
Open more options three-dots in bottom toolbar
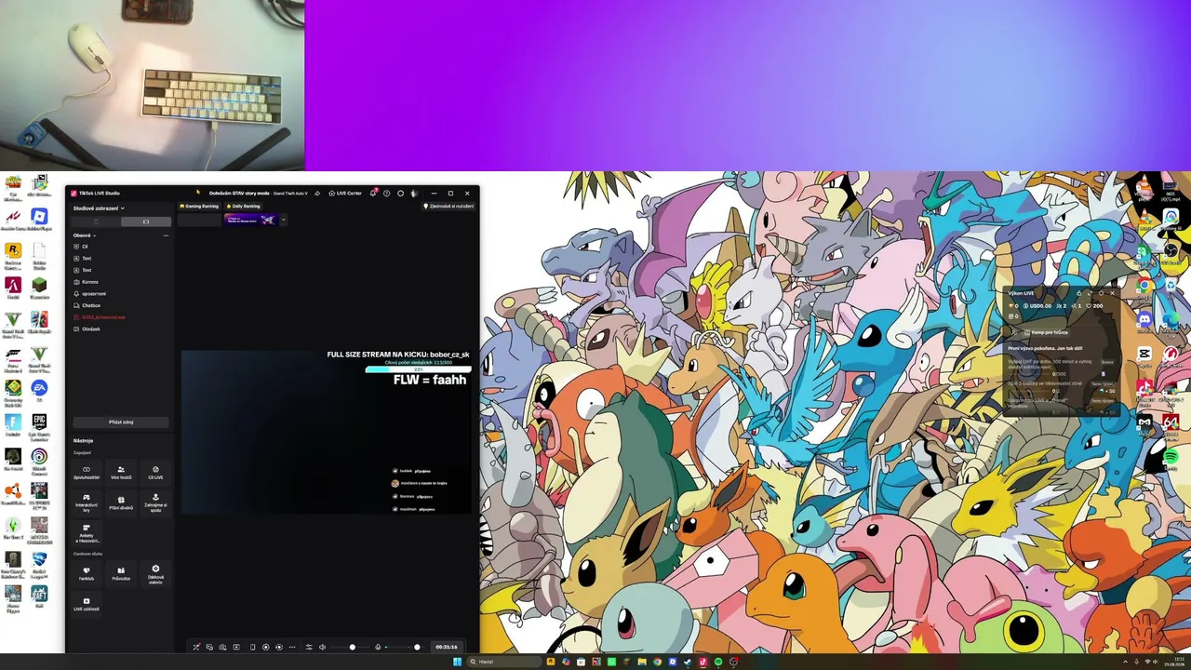[292, 647]
